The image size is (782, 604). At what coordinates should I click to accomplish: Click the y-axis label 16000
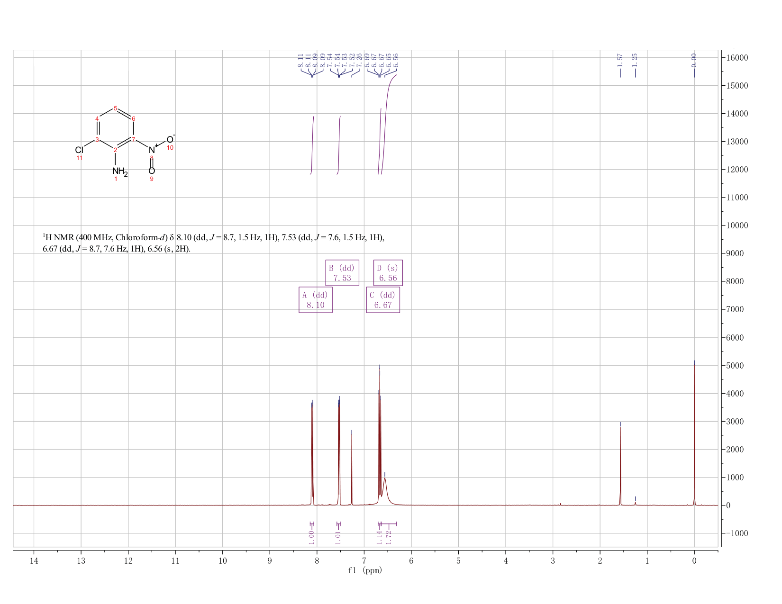(x=737, y=58)
